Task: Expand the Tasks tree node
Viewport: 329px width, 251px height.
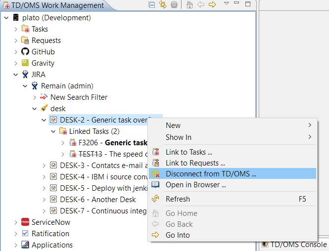Action: pos(16,29)
